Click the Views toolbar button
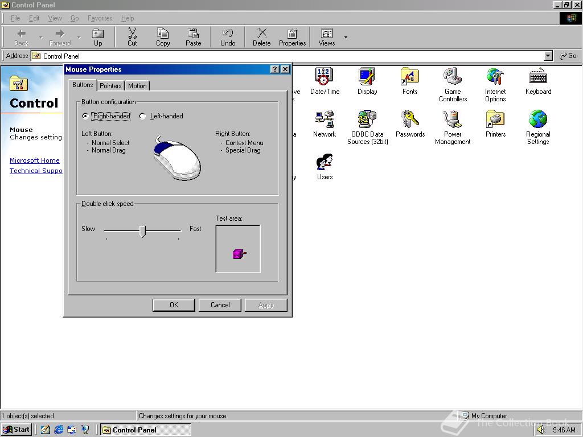This screenshot has width=583, height=437. pos(326,37)
